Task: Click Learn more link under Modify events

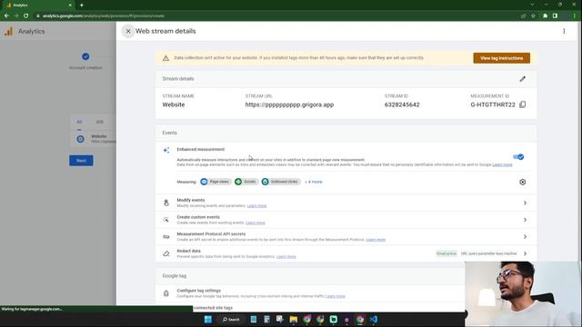Action: click(x=256, y=206)
